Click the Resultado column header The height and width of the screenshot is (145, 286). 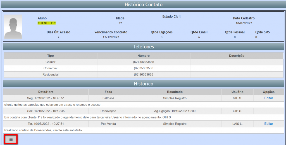pos(175,92)
